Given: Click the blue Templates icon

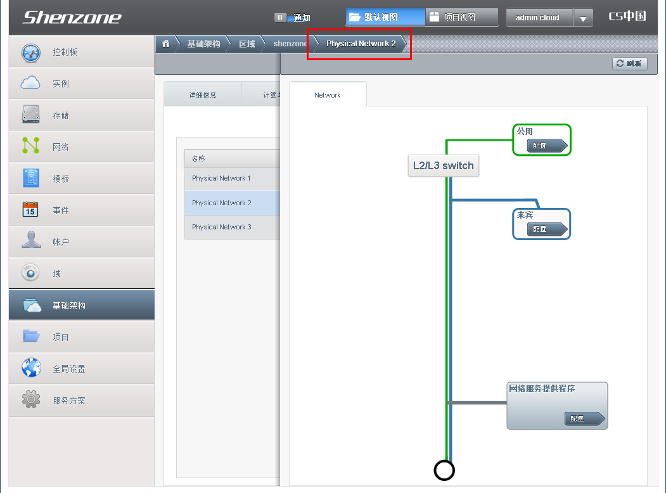Looking at the screenshot, I should [x=30, y=178].
